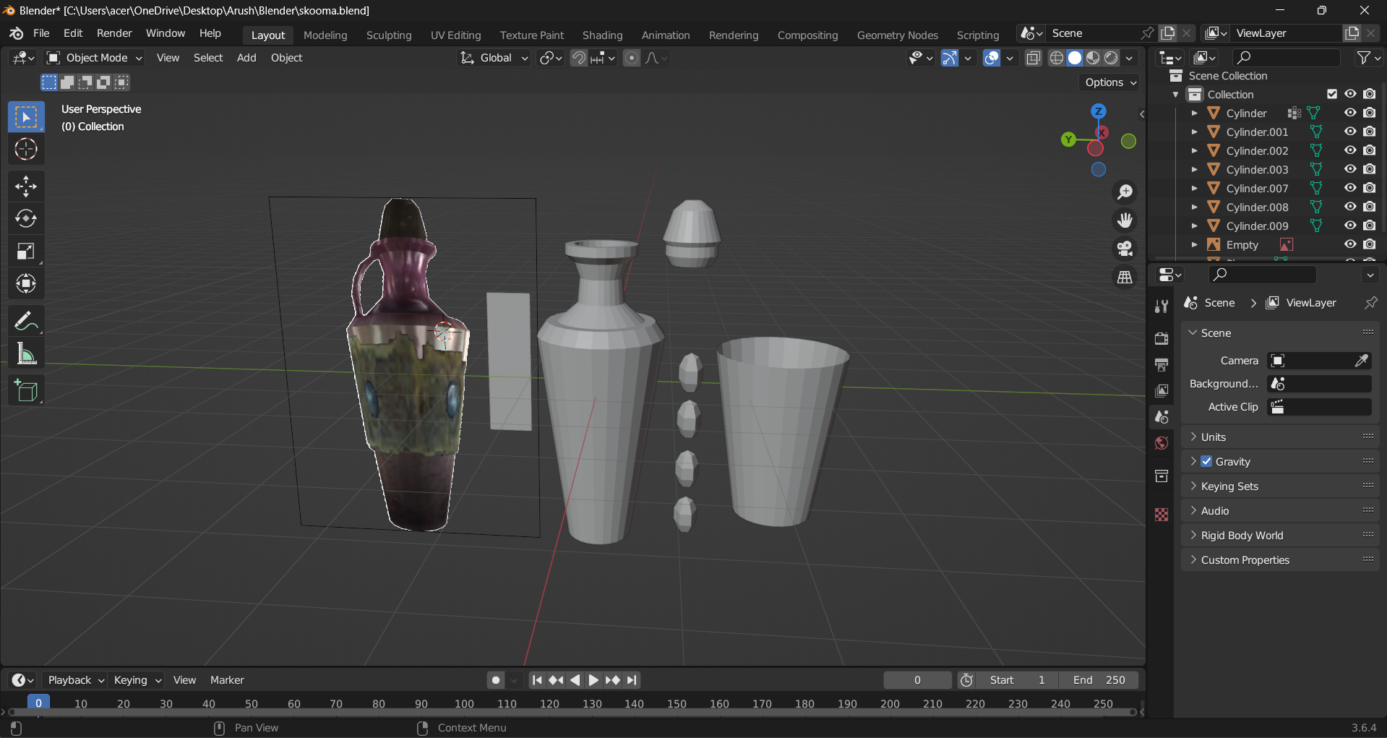Uncheck the Collection exclude checkbox
The height and width of the screenshot is (738, 1387).
point(1332,94)
